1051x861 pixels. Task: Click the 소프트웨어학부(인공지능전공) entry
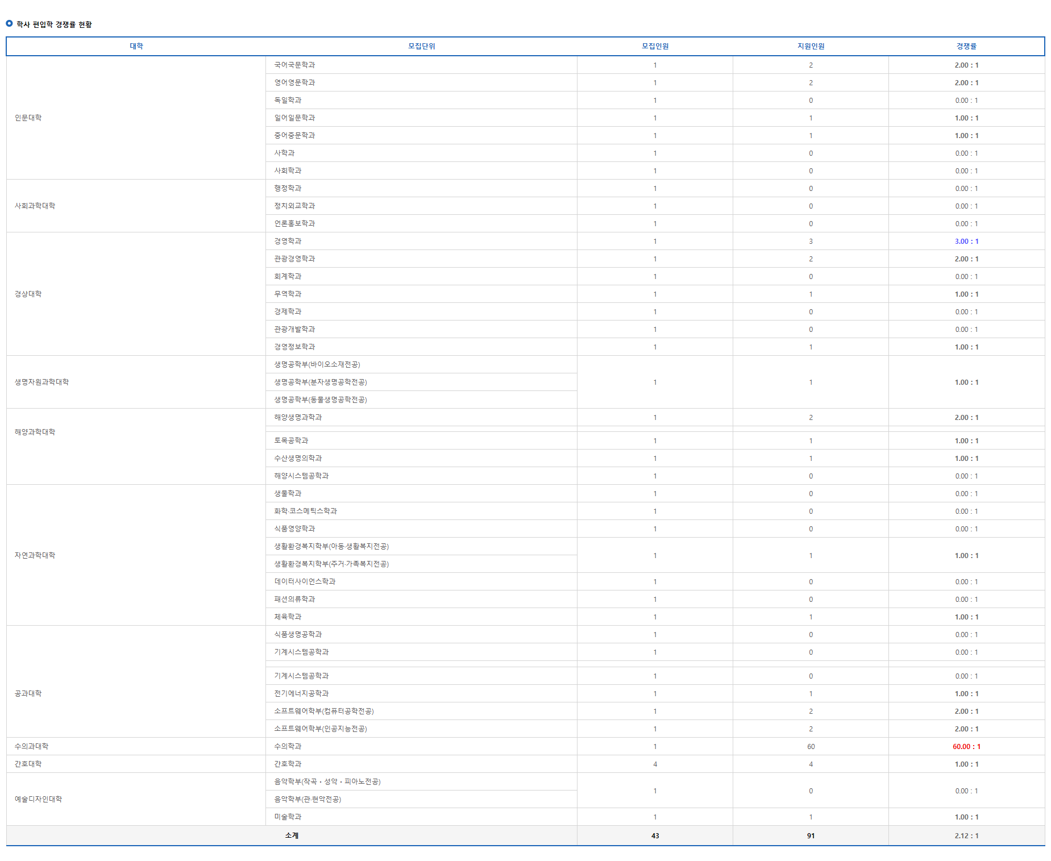321,729
